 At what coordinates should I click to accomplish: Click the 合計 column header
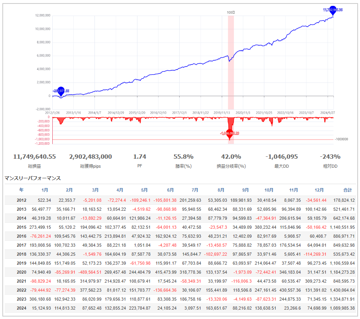point(347,190)
